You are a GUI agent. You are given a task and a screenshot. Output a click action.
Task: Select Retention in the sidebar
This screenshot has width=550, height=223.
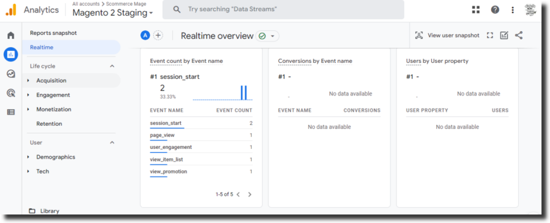pyautogui.click(x=49, y=124)
